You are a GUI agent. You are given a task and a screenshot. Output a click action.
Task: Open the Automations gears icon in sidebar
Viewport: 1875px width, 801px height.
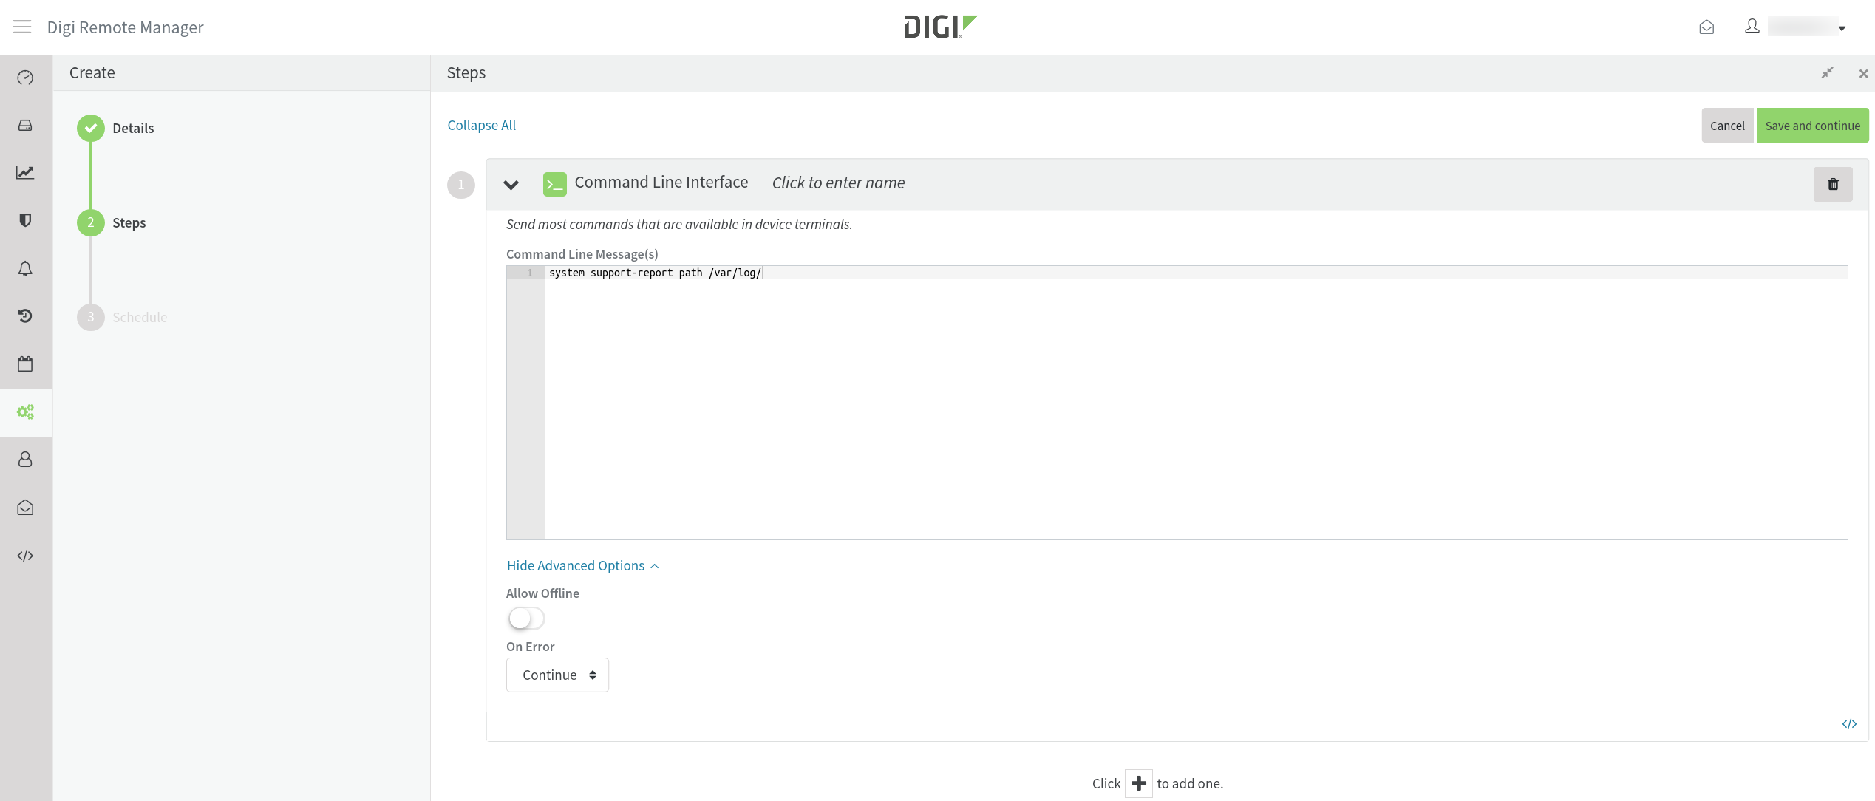tap(25, 412)
